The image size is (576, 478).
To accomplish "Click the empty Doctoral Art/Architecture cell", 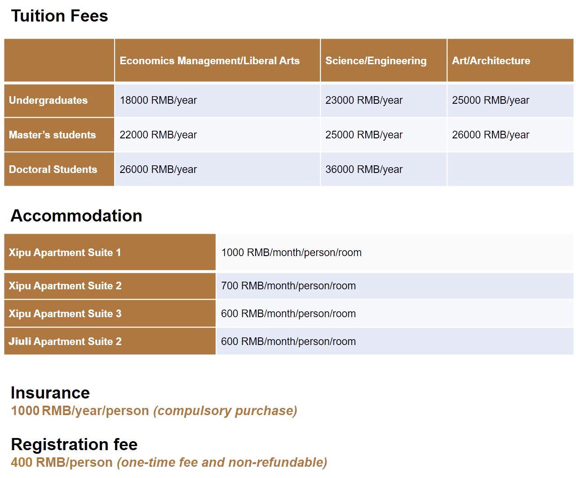I will click(x=510, y=169).
